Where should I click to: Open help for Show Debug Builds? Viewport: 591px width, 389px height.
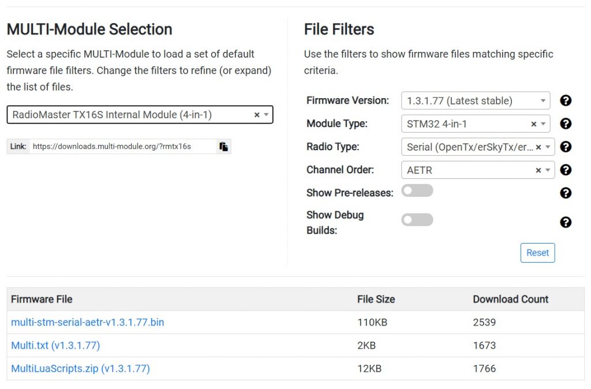coord(566,222)
